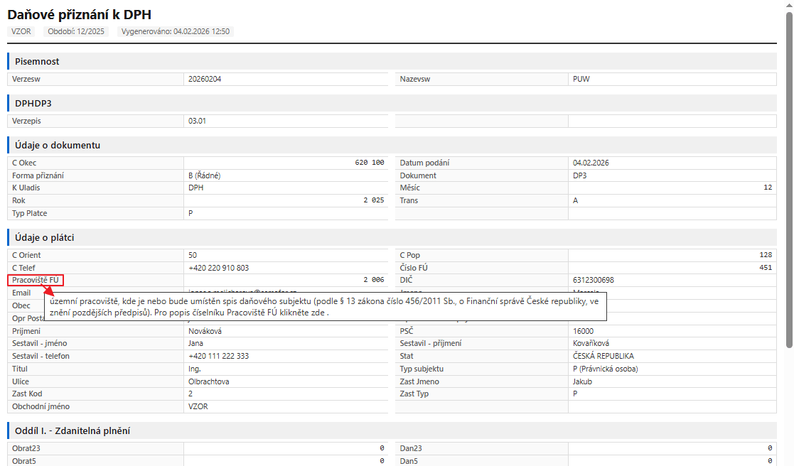The height and width of the screenshot is (466, 794).
Task: Click the DIČ value 6312300698
Action: 594,281
